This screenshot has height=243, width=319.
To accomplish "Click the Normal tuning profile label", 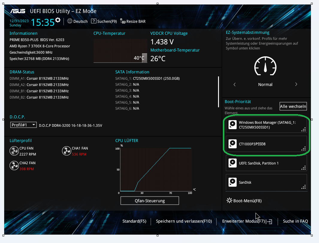I will tap(265, 84).
